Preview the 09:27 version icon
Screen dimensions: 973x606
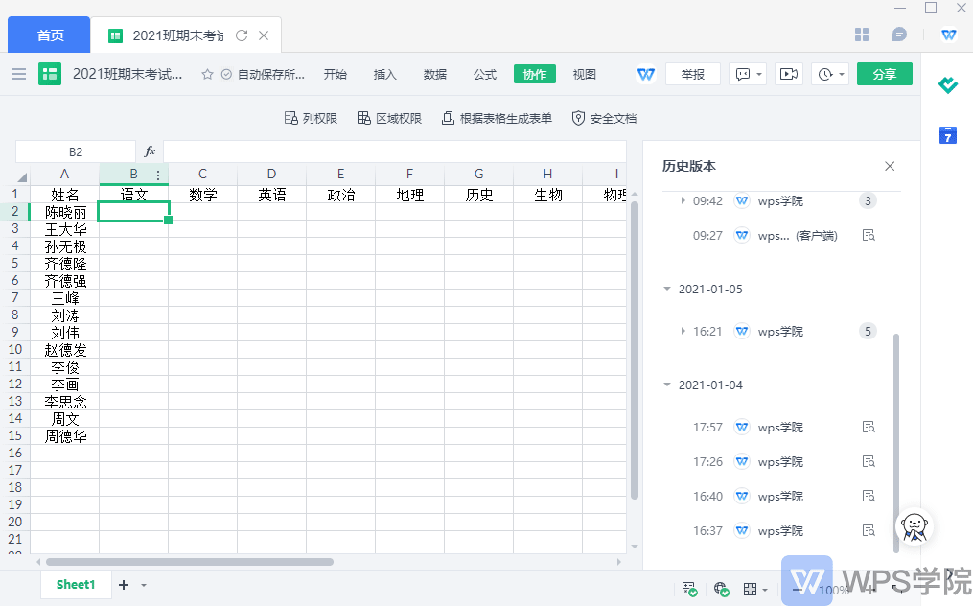(869, 235)
